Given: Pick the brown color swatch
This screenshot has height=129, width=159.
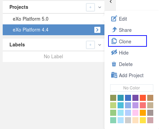Looking at the screenshot, I should click(150, 98).
